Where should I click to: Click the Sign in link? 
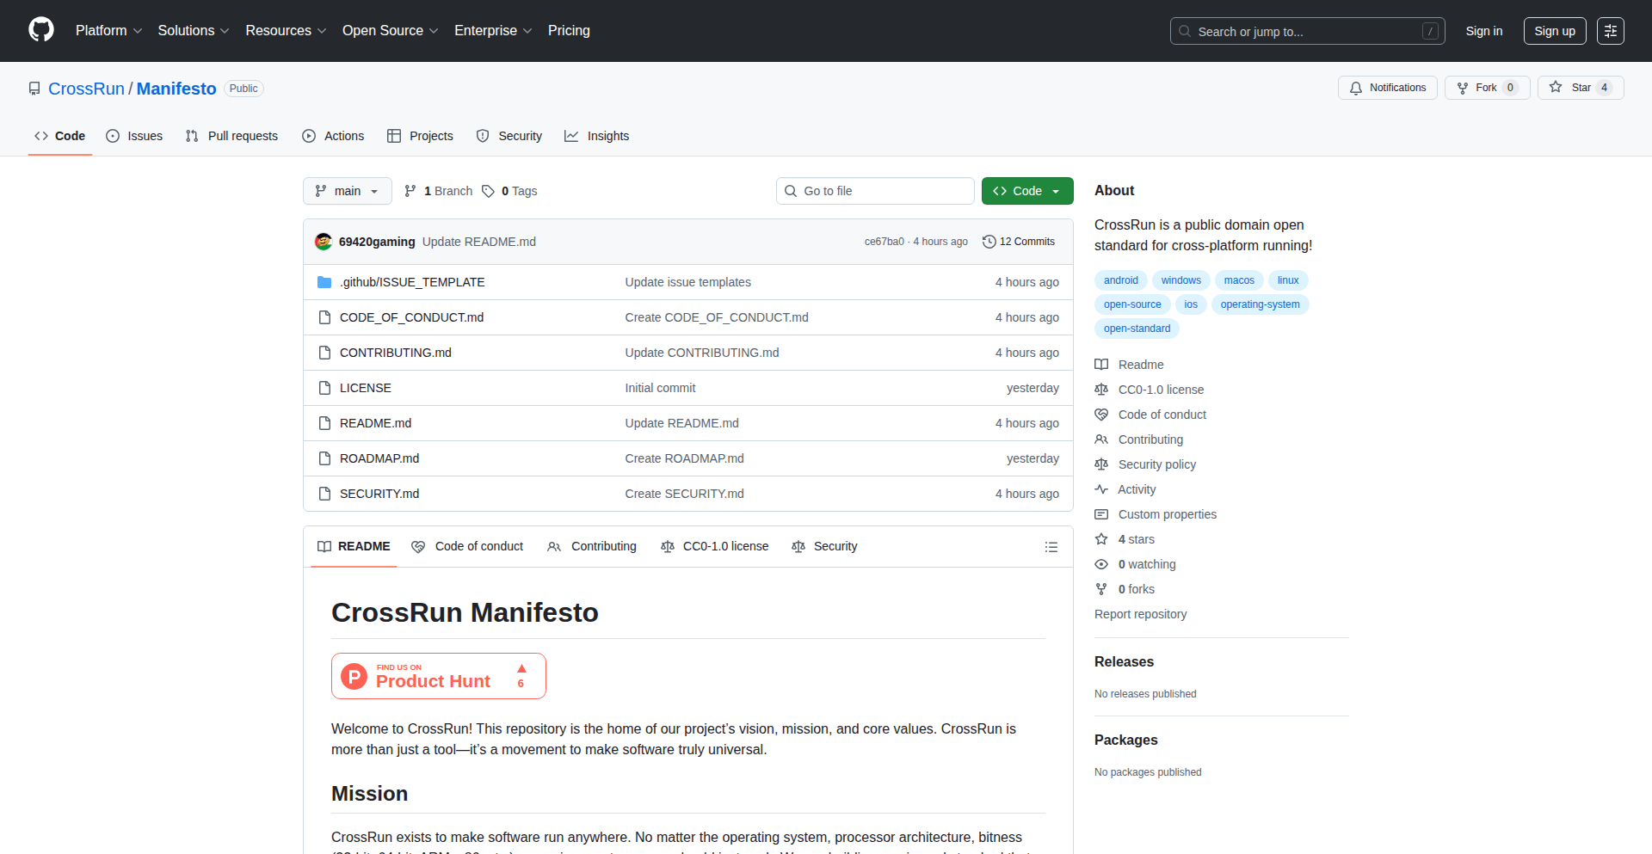[x=1484, y=31]
